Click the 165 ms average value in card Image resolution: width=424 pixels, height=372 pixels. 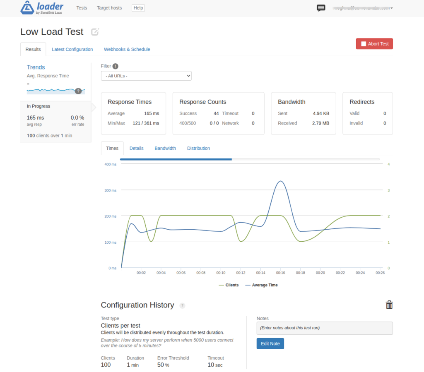[x=152, y=113]
